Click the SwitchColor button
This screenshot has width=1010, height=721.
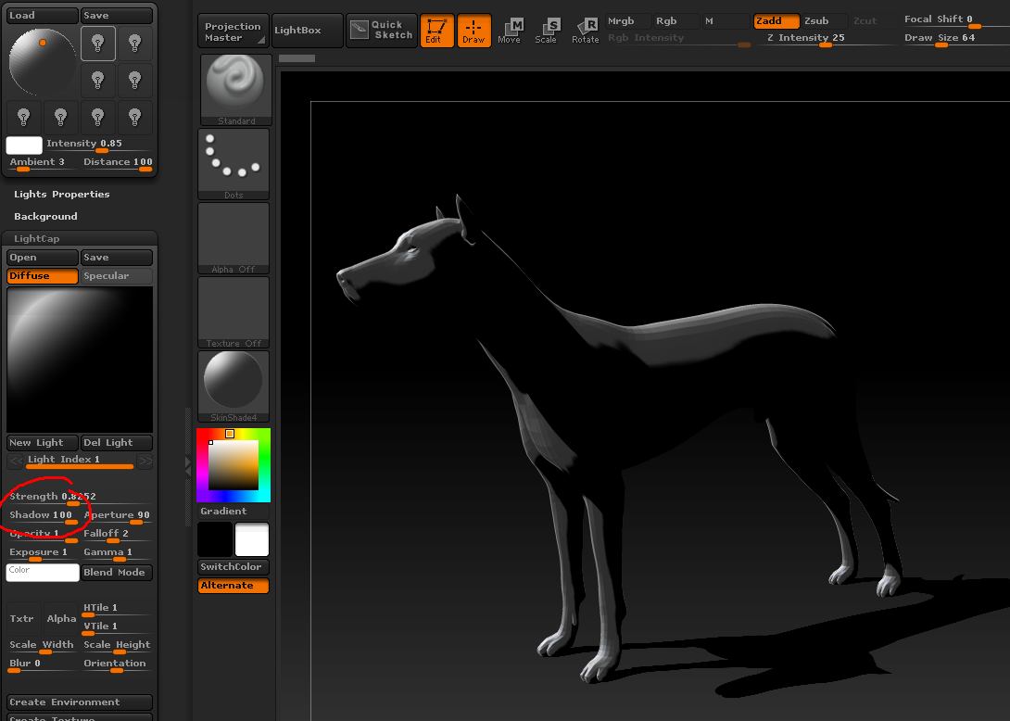pyautogui.click(x=234, y=567)
